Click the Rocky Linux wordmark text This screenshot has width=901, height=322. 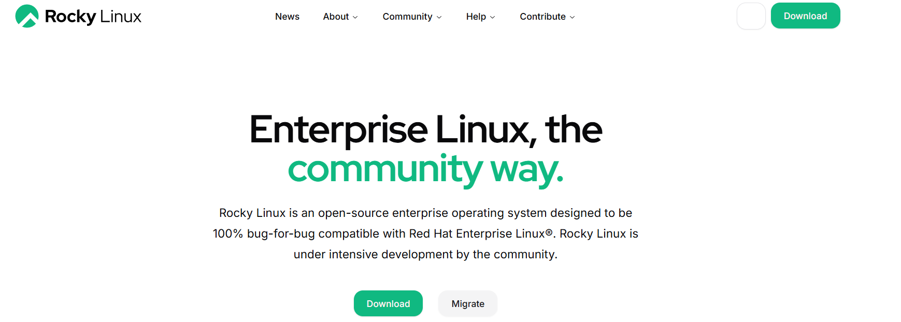[x=93, y=17]
